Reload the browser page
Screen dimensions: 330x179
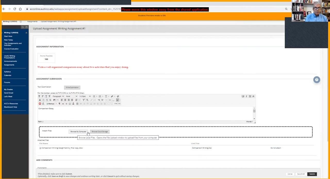click(15, 9)
